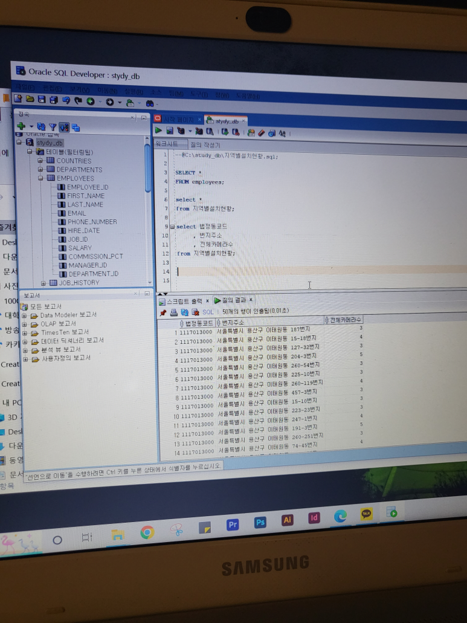Click the Redo arrow icon

(x=78, y=100)
